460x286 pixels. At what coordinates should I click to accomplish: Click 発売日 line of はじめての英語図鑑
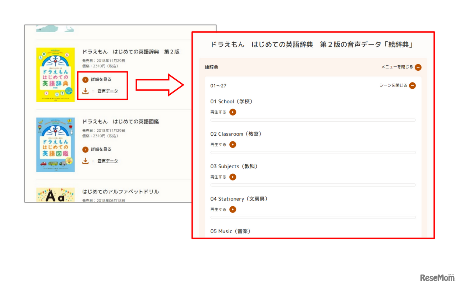tap(103, 131)
